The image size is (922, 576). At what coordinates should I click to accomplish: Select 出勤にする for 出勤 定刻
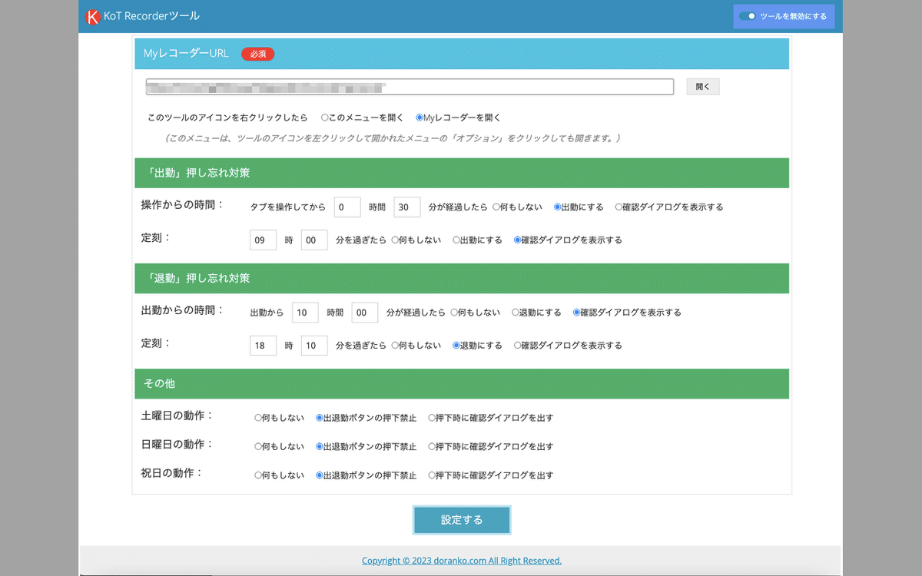click(456, 240)
